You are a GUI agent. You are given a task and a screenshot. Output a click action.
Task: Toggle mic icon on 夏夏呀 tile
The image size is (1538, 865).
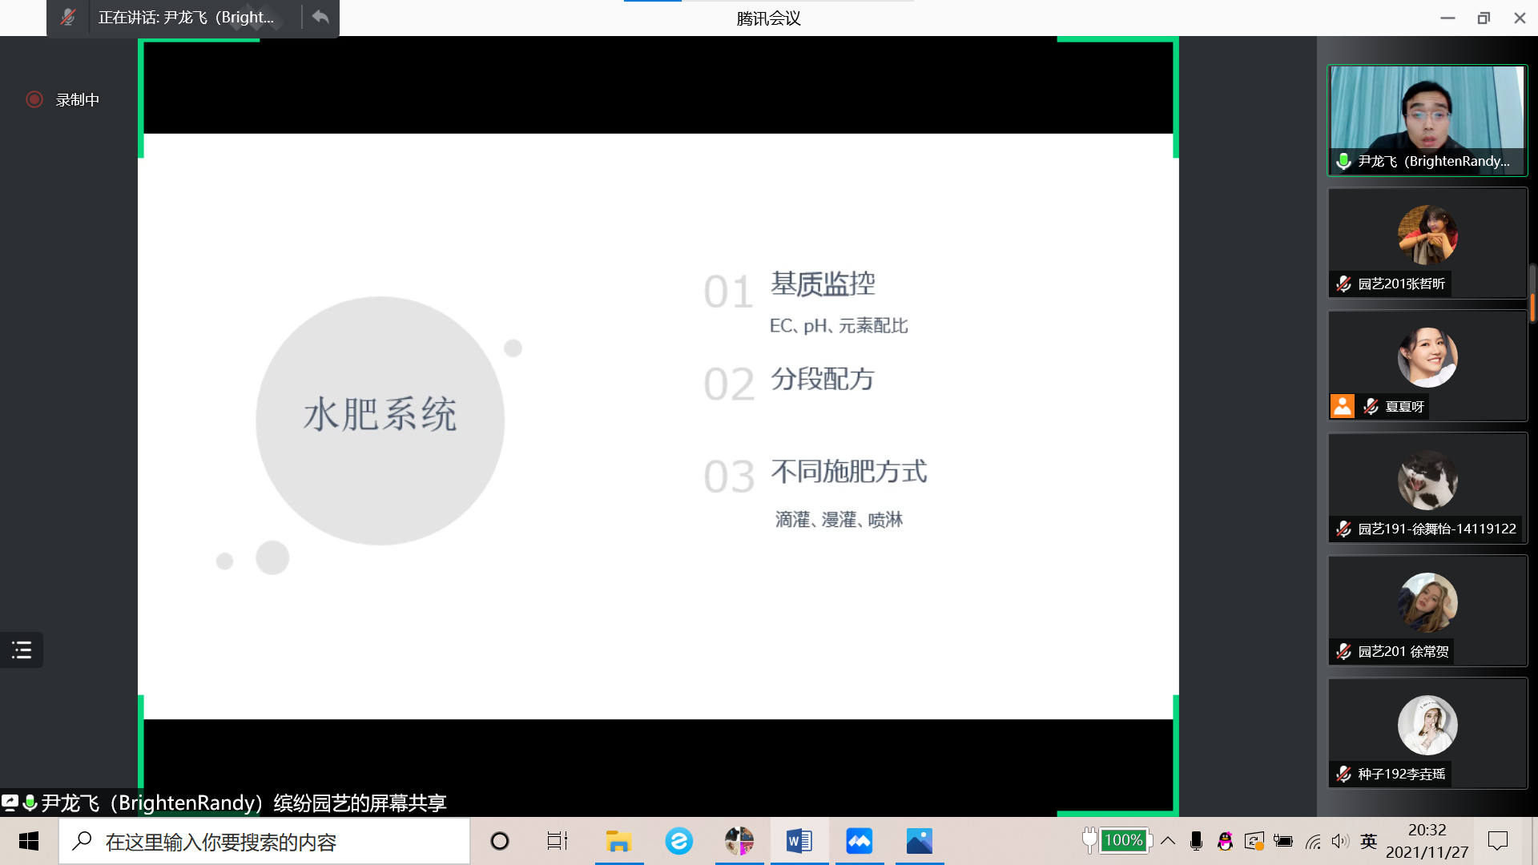click(1371, 406)
